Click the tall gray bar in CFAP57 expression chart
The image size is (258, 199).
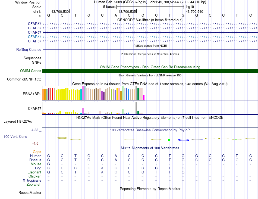point(136,108)
